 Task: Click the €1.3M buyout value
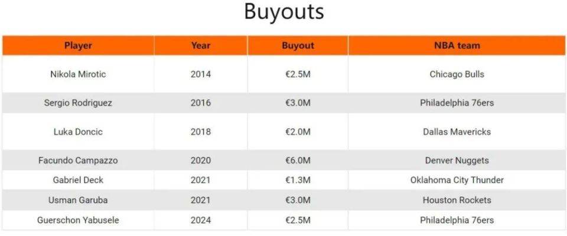298,180
